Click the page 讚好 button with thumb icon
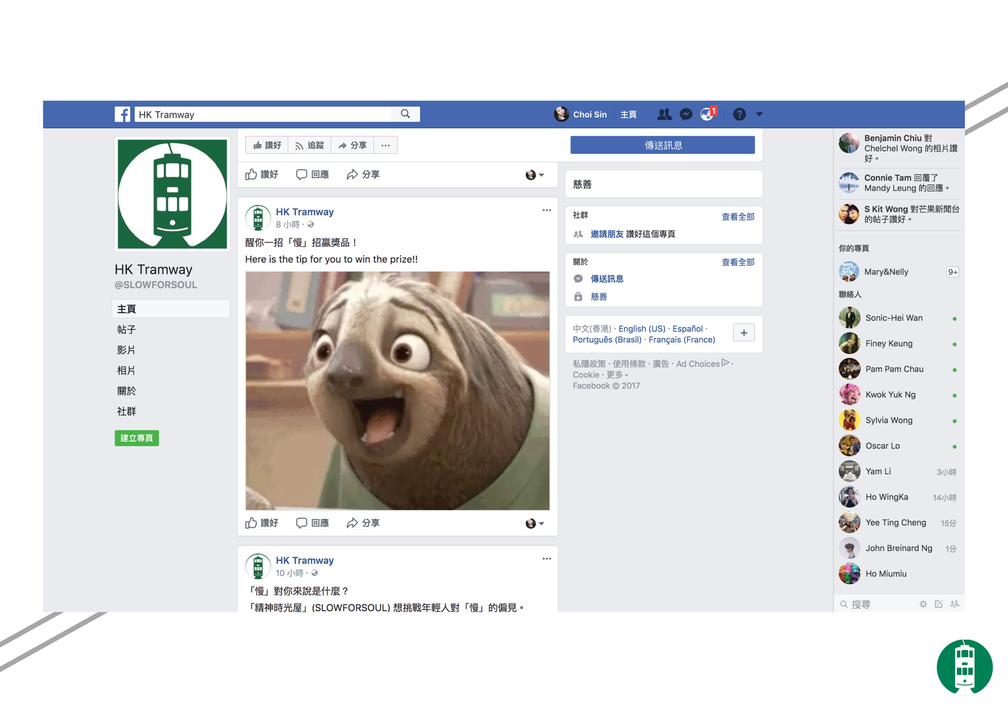The image size is (1008, 712). coord(267,145)
